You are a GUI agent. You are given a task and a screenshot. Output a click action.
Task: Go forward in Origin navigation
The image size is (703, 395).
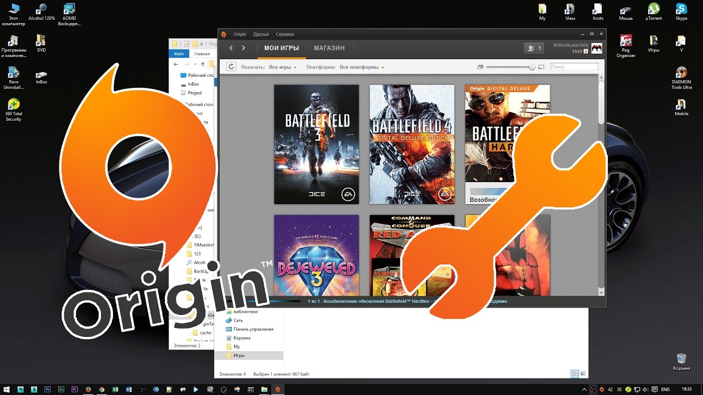click(x=243, y=48)
